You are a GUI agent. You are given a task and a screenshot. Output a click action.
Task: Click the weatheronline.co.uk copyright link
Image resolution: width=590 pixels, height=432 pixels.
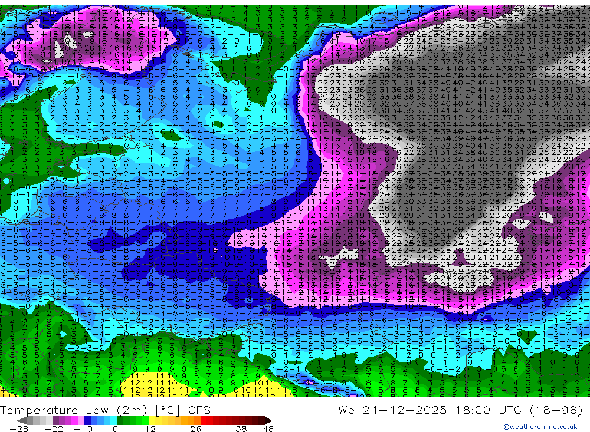(540, 427)
